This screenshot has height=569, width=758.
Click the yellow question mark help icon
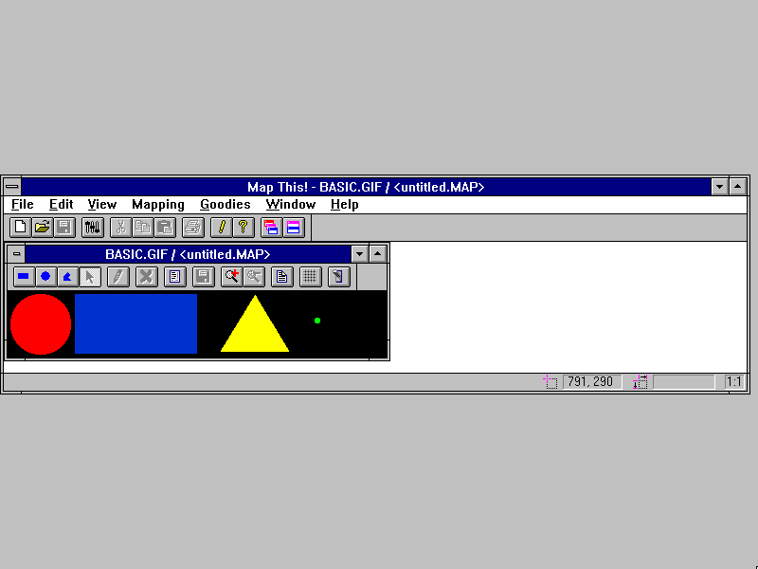point(244,227)
